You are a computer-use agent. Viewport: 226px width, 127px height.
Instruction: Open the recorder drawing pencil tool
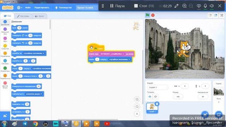[177, 6]
